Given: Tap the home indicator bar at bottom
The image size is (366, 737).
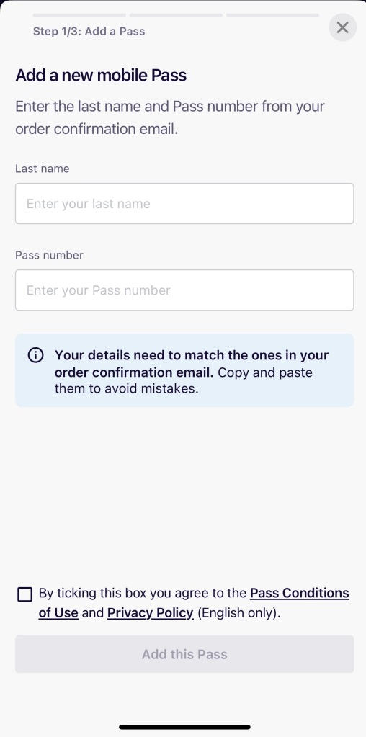Looking at the screenshot, I should (x=184, y=727).
